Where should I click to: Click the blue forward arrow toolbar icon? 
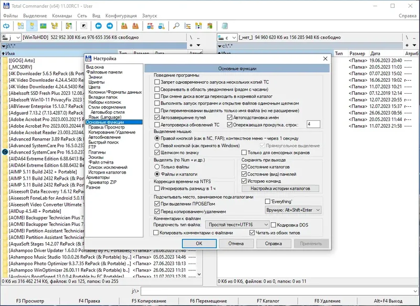point(110,26)
